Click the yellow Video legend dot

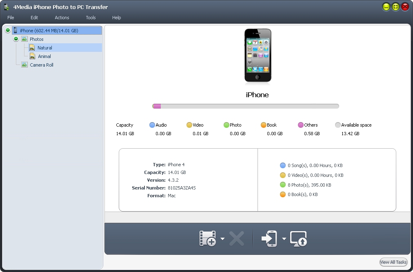tap(189, 125)
